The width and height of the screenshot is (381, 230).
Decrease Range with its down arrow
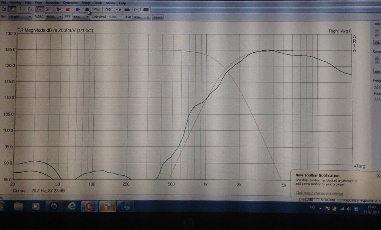pos(377,62)
